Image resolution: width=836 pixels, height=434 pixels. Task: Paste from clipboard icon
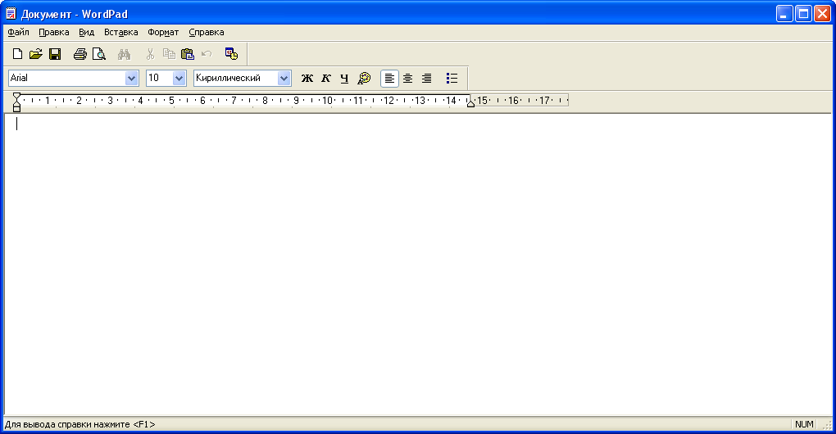point(188,54)
